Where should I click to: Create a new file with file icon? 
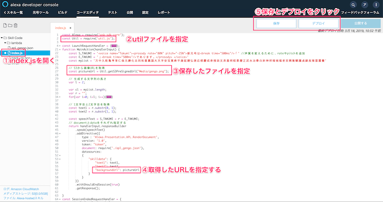click(x=5, y=26)
